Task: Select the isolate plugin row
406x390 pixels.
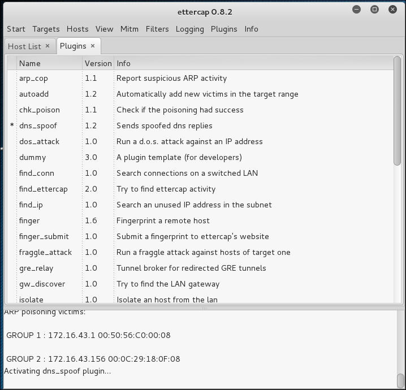Action: point(200,298)
